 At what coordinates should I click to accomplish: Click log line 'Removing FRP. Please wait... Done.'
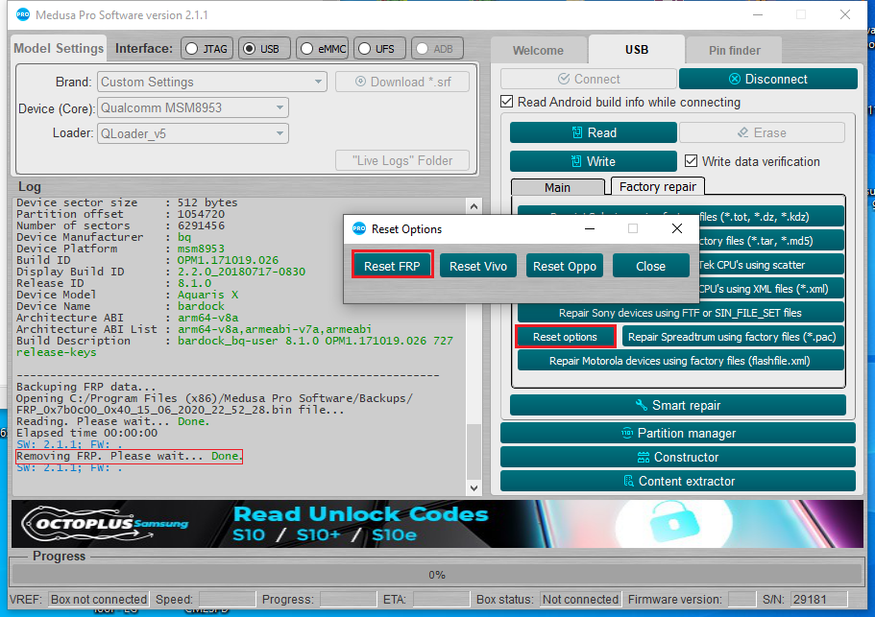(129, 456)
